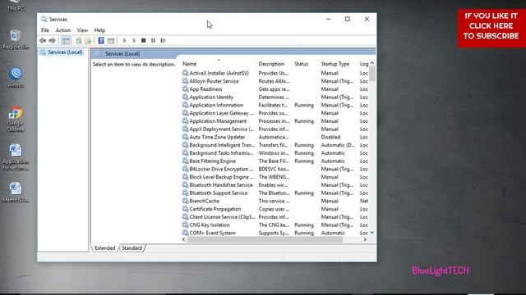
Task: Open the Help toolbar icon
Action: tap(101, 40)
